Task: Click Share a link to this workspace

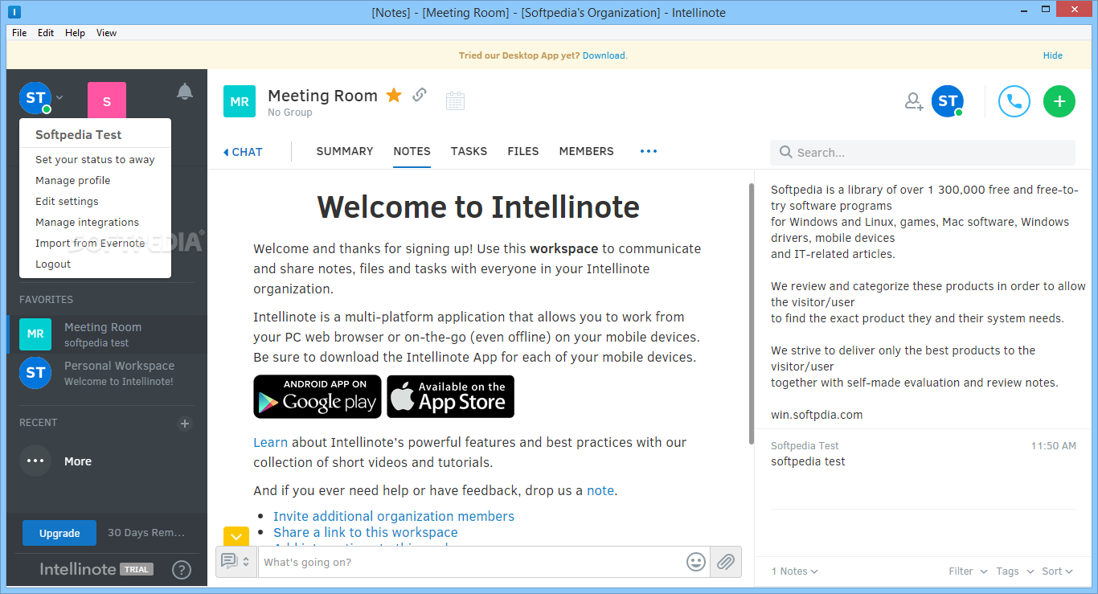Action: pos(366,532)
